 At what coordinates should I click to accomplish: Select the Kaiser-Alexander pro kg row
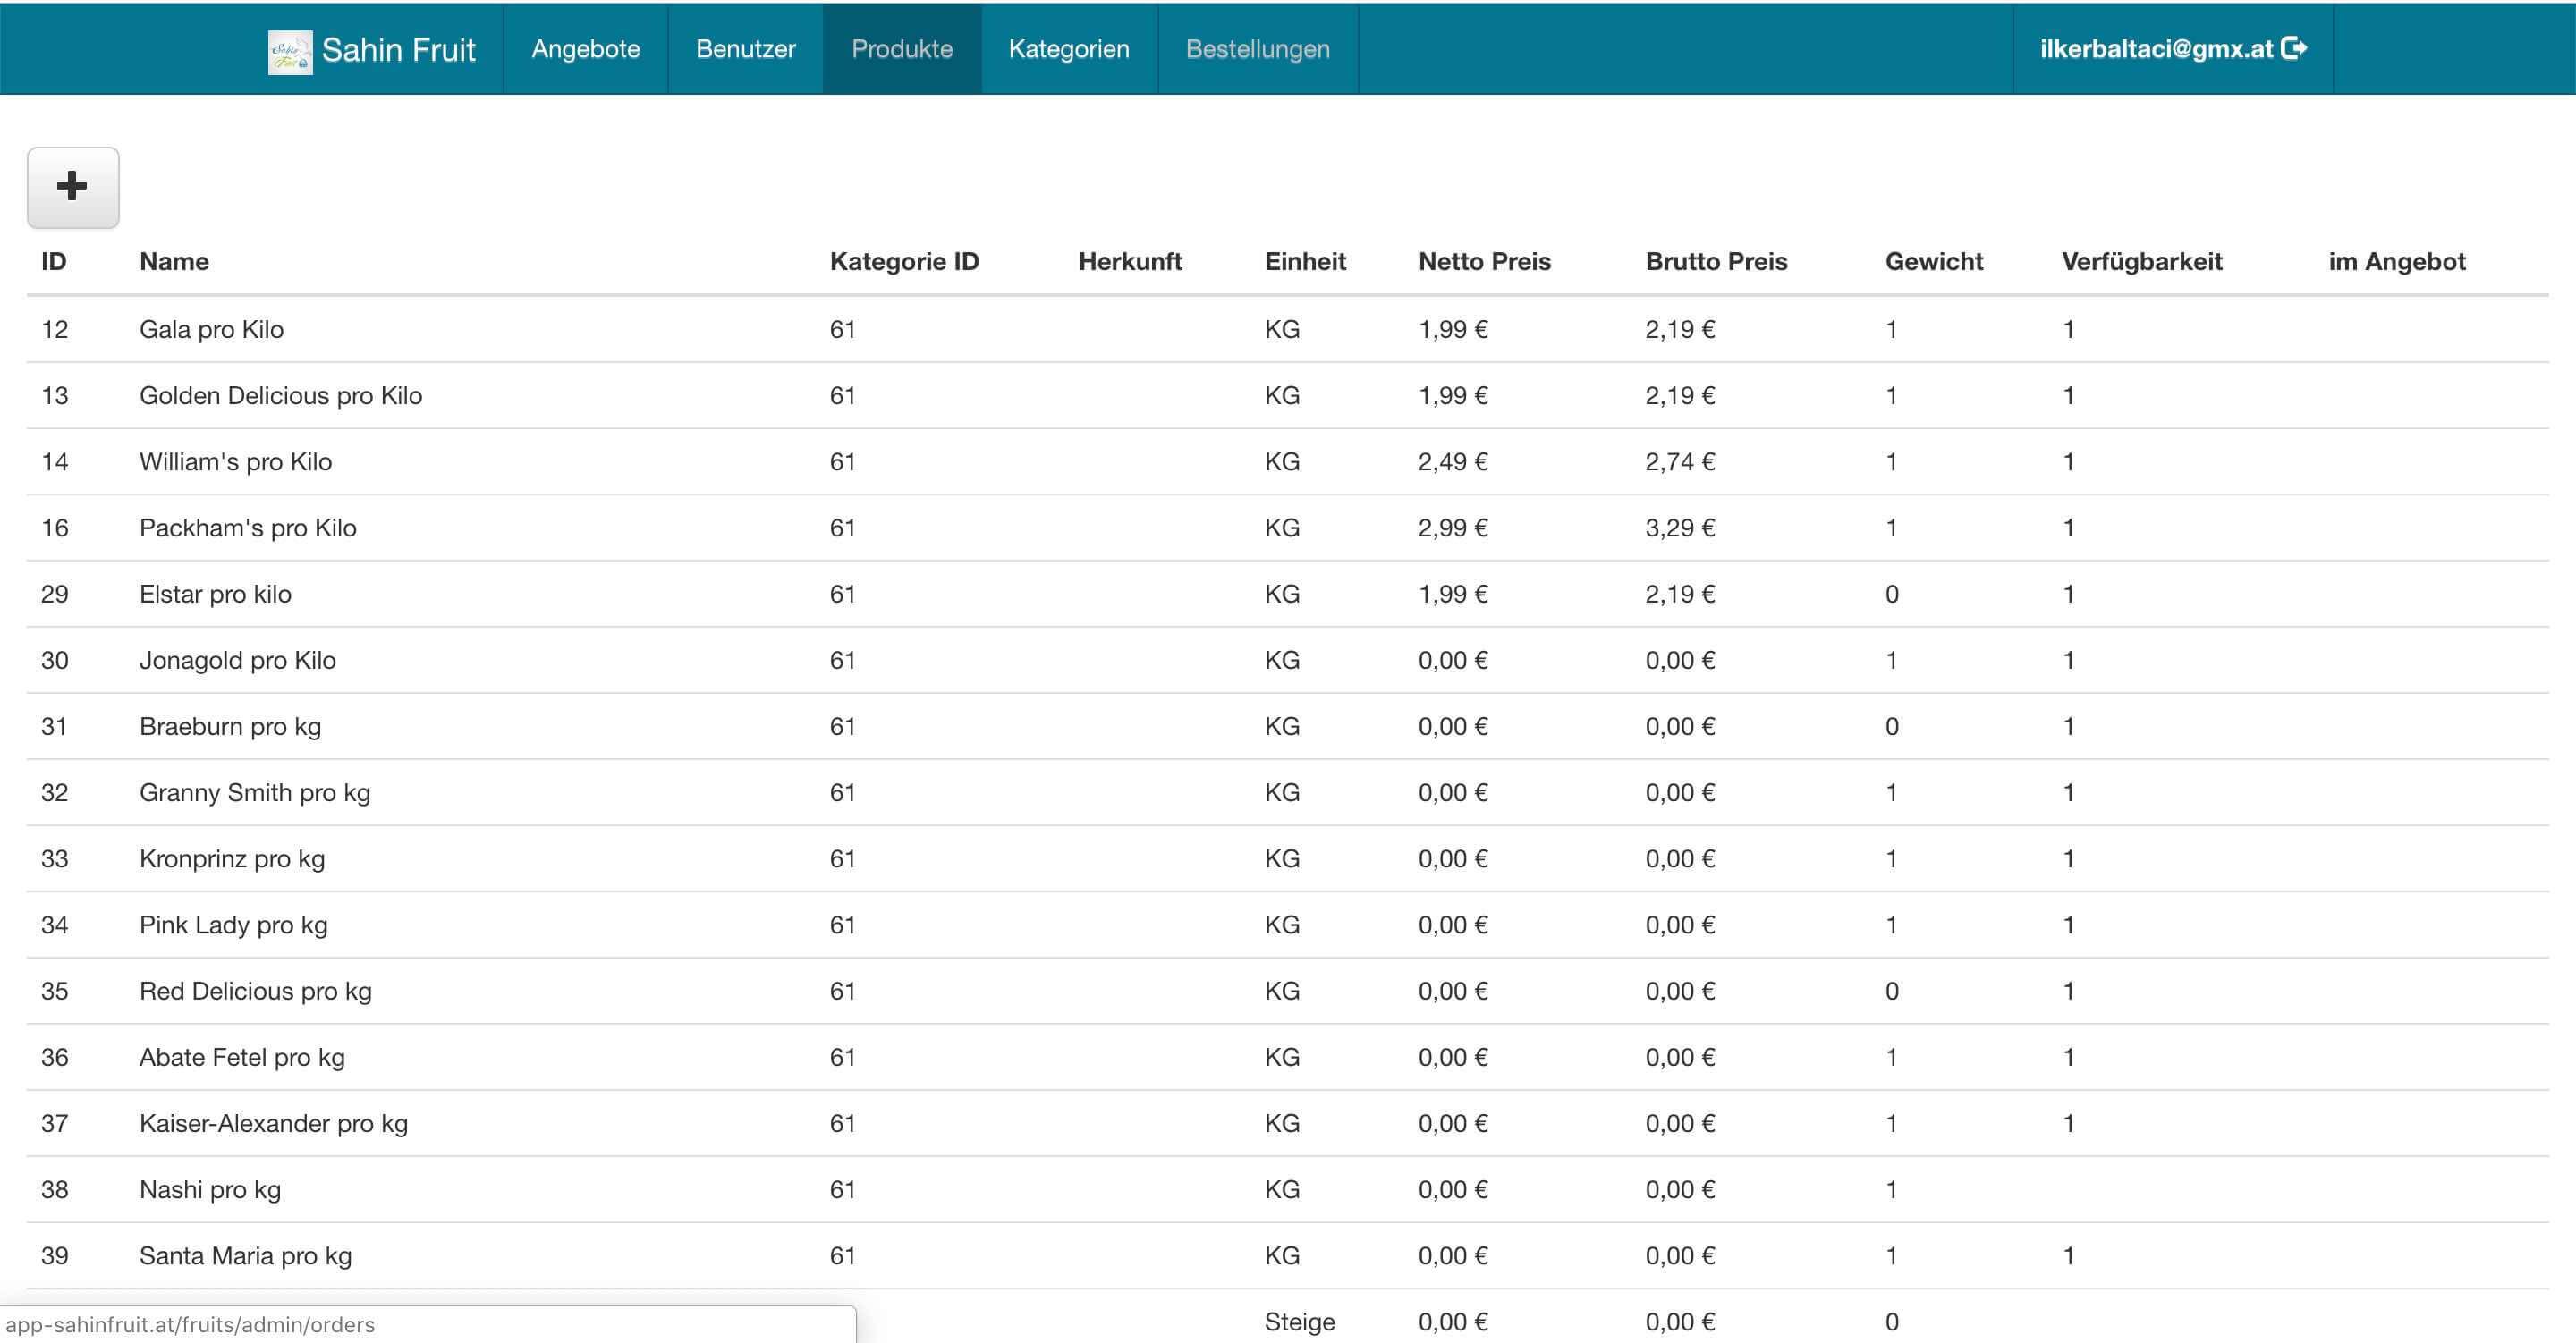273,1123
